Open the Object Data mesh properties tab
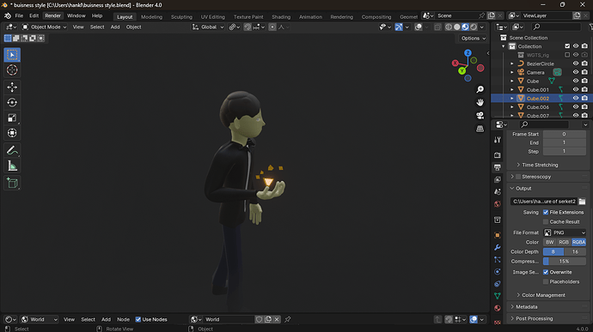Screen dimensions: 593x332 coord(498,296)
